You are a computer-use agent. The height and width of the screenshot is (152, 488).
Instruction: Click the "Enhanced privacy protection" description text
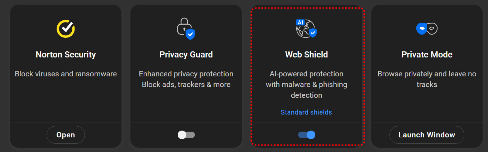tap(186, 74)
